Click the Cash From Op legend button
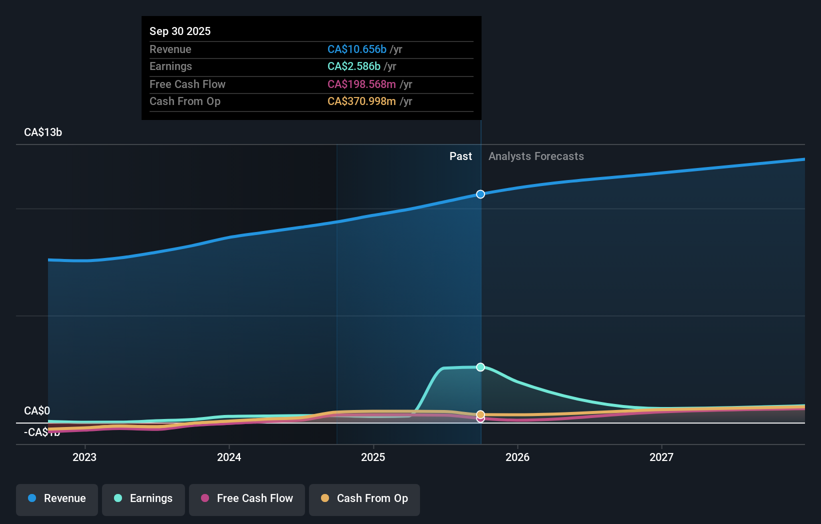 (x=364, y=498)
